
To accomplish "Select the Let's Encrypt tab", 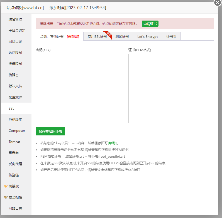I will (147, 36).
